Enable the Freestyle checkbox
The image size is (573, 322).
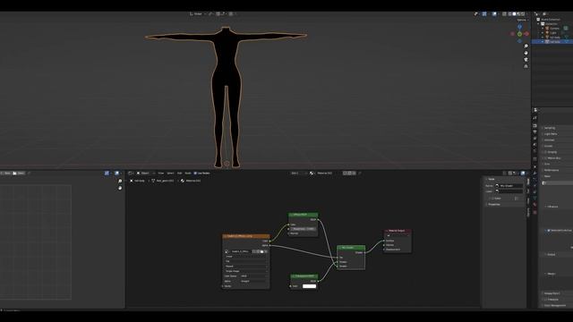coord(545,300)
